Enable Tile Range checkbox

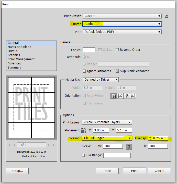pos(83,155)
